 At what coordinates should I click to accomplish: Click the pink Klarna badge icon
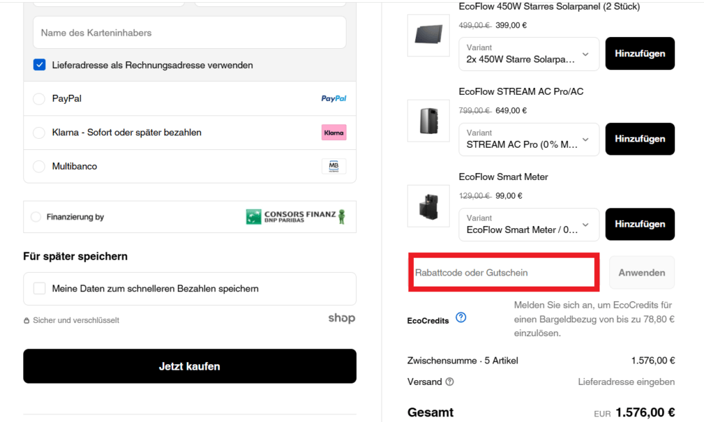(x=333, y=133)
